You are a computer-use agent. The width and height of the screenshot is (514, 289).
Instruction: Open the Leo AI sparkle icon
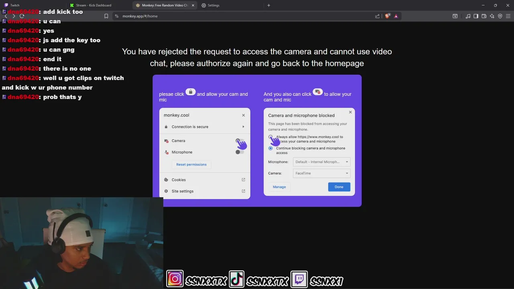(x=492, y=16)
